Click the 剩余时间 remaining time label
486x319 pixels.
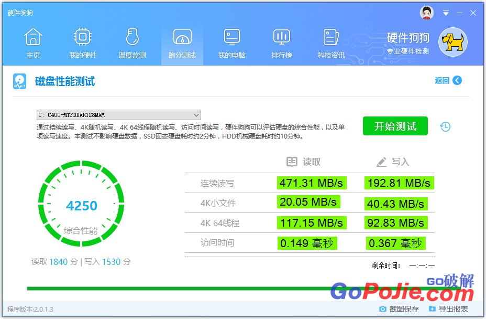click(386, 265)
